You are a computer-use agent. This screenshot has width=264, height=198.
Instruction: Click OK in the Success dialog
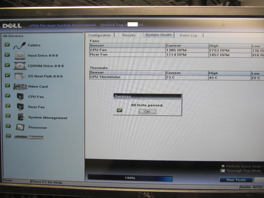point(147,112)
